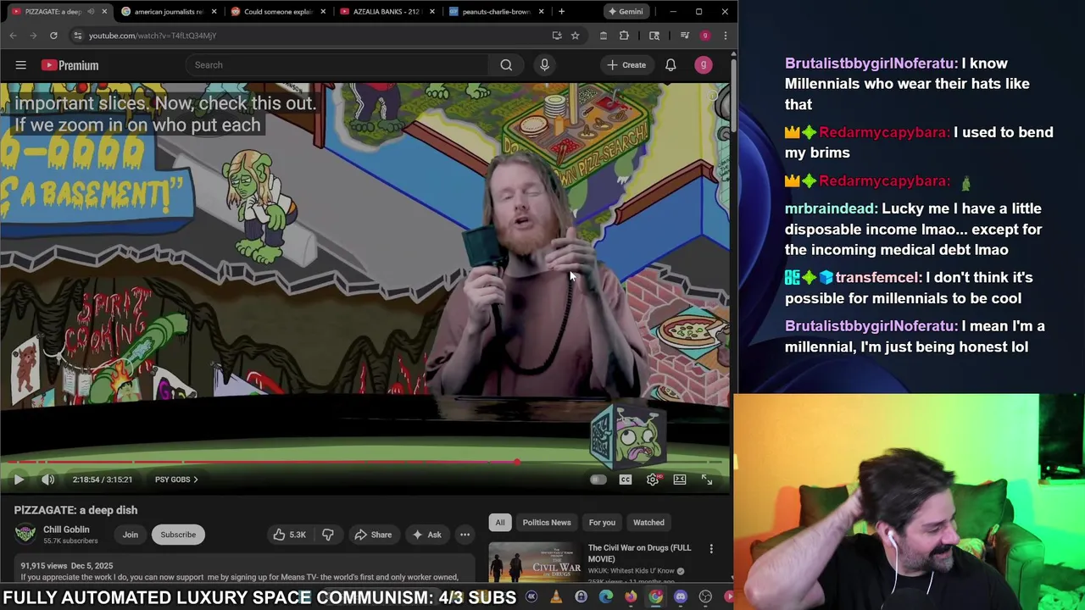The height and width of the screenshot is (610, 1085).
Task: Open video settings gear
Action: coord(653,480)
